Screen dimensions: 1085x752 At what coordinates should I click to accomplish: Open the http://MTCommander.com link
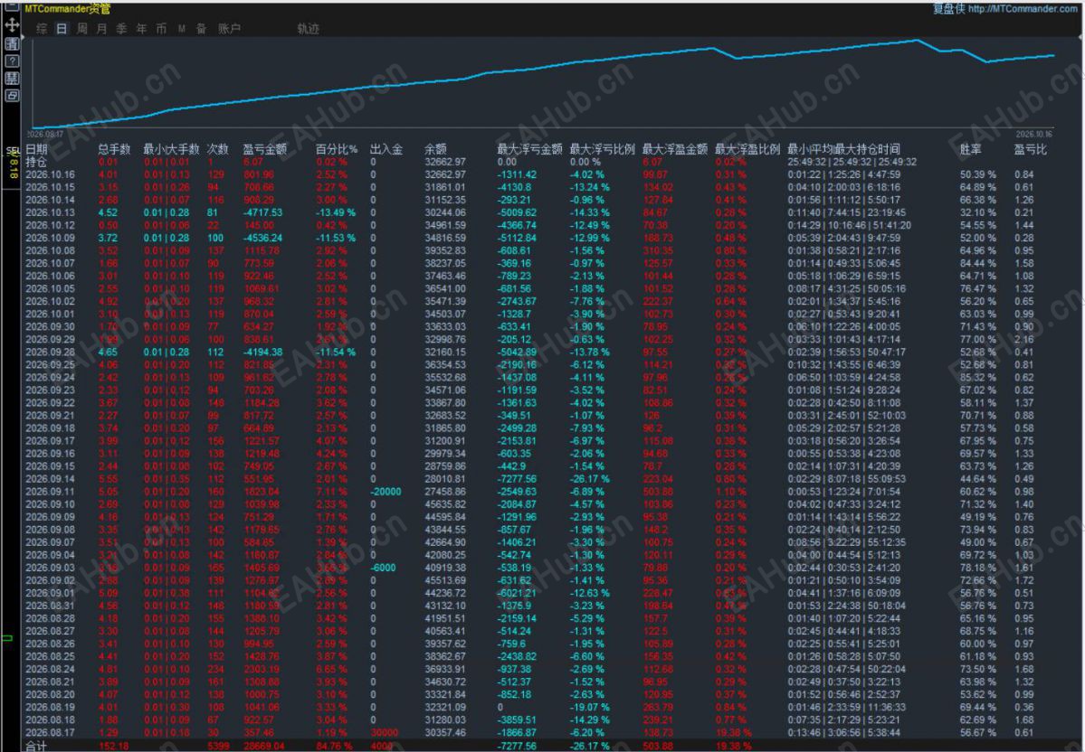pyautogui.click(x=1023, y=9)
